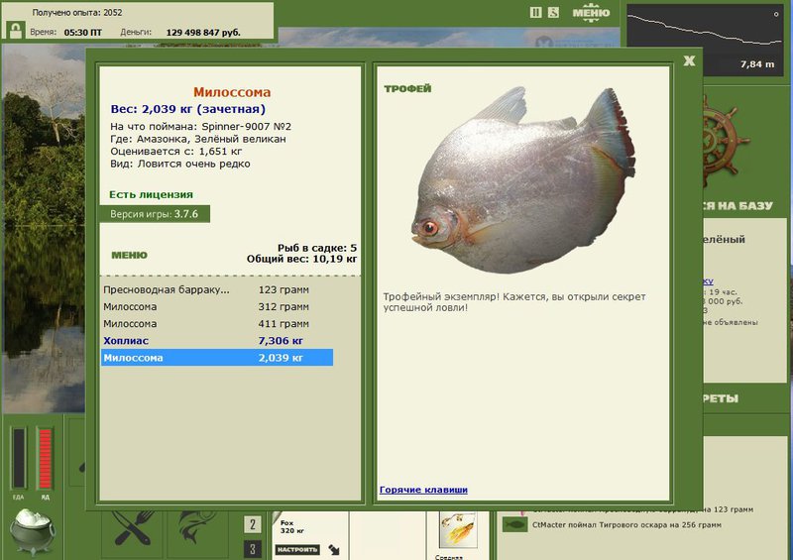Click the Fox 320 кг line label
The width and height of the screenshot is (793, 560).
(291, 526)
